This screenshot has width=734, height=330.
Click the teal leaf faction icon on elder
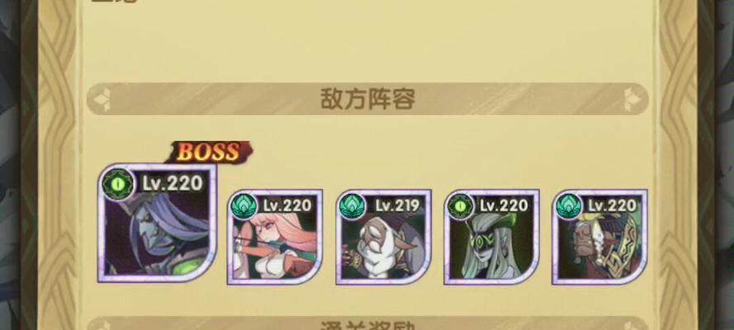pyautogui.click(x=353, y=206)
